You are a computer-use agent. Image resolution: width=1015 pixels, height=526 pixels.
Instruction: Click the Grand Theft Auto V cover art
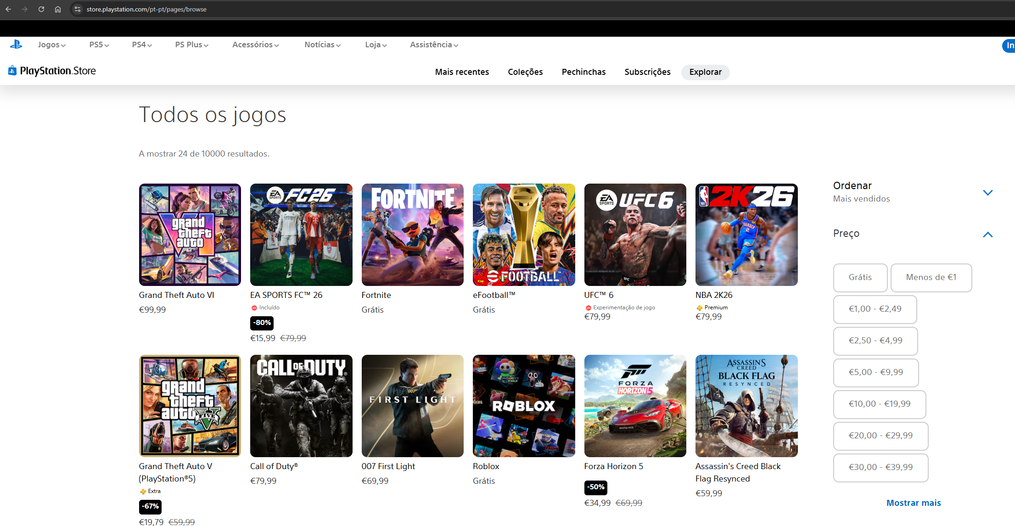(x=190, y=406)
